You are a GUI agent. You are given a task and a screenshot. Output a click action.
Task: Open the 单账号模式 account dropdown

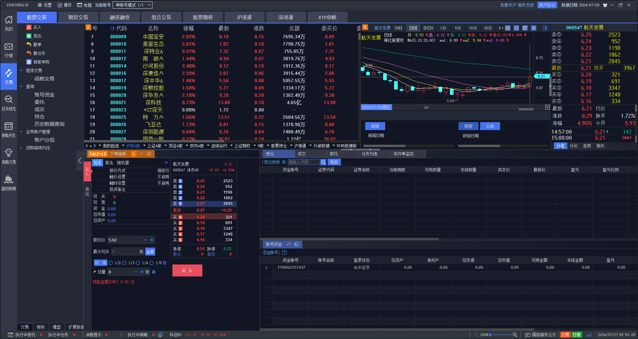click(132, 5)
